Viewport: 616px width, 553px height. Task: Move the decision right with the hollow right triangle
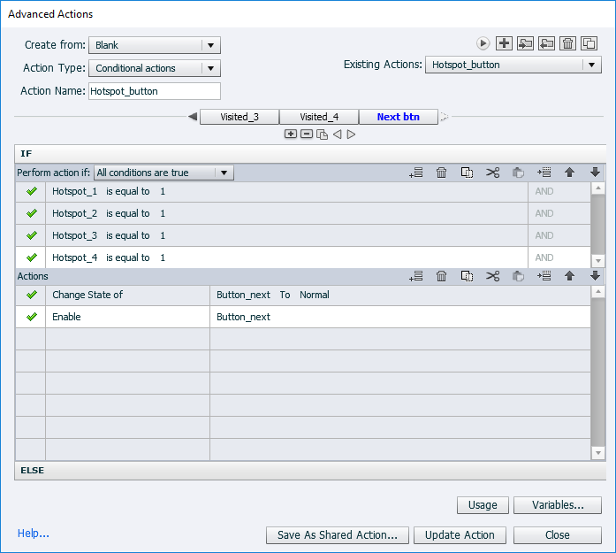351,134
